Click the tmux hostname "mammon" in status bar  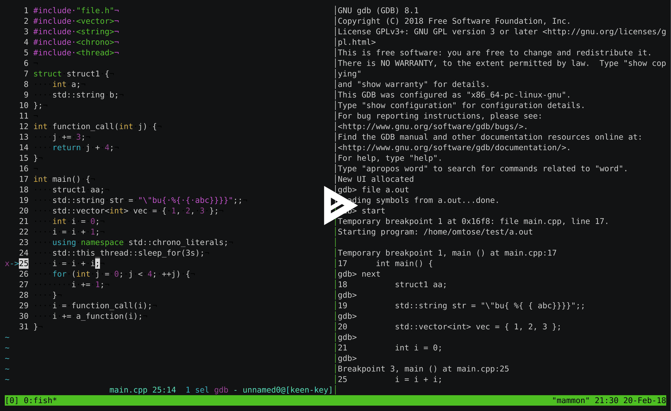[x=571, y=400]
